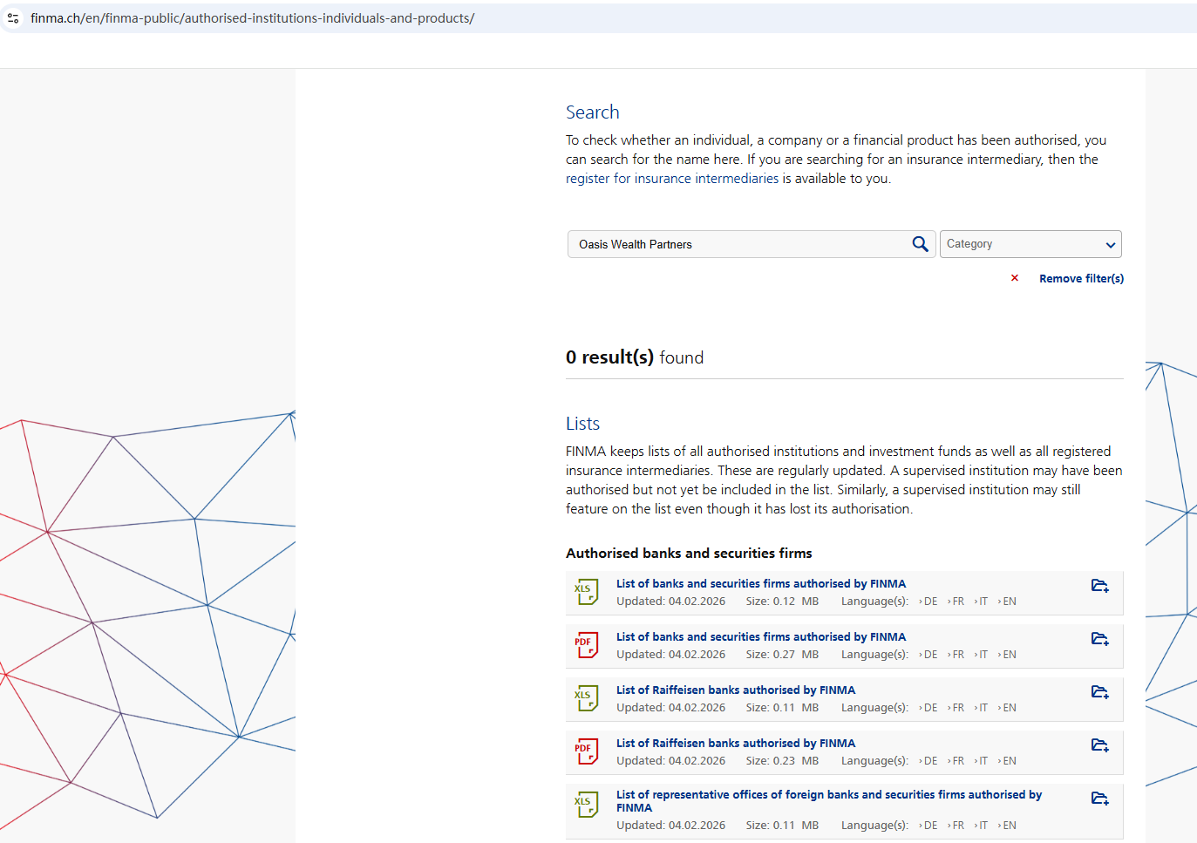Open PDF List of Raiffeisen banks authorised
Screen dimensions: 1197x843
click(x=735, y=744)
